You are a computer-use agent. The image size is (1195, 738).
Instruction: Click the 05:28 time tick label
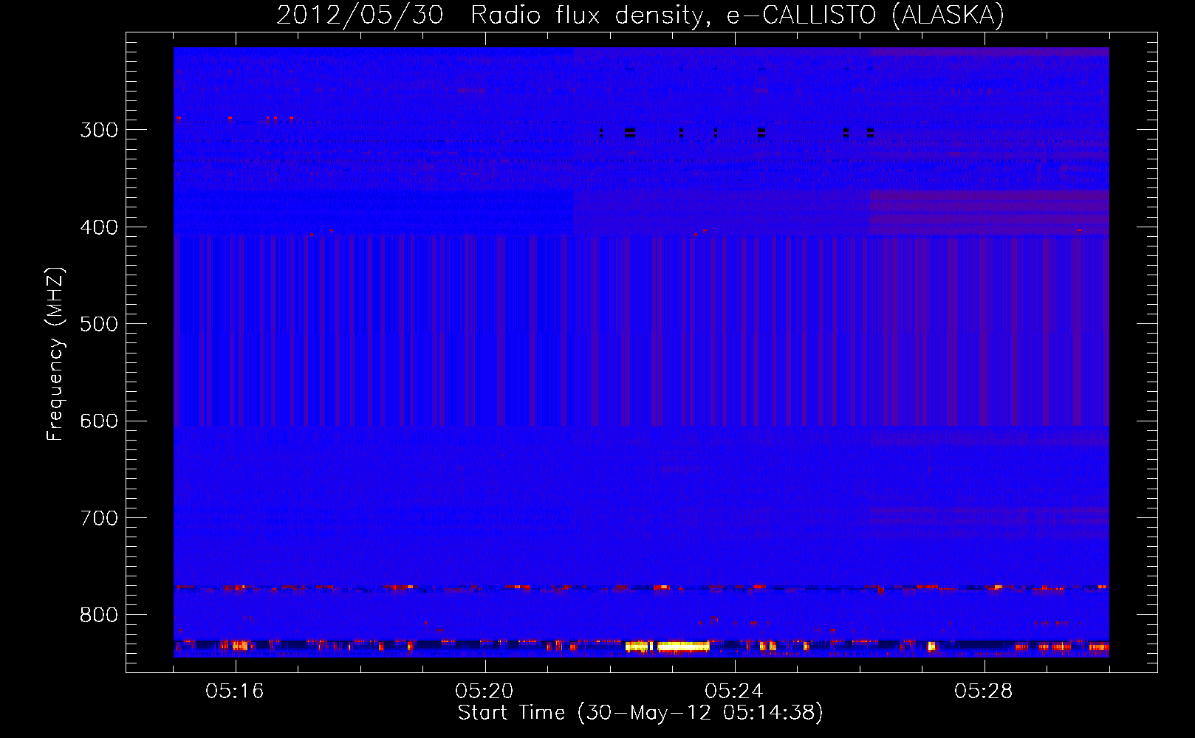(983, 692)
